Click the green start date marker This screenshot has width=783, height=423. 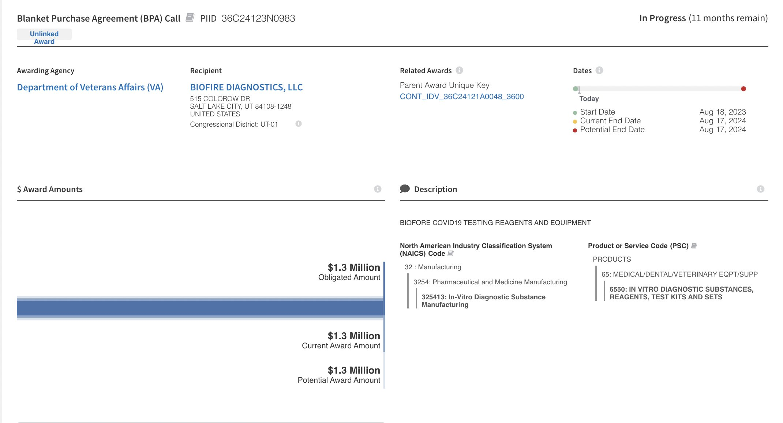[x=576, y=89]
